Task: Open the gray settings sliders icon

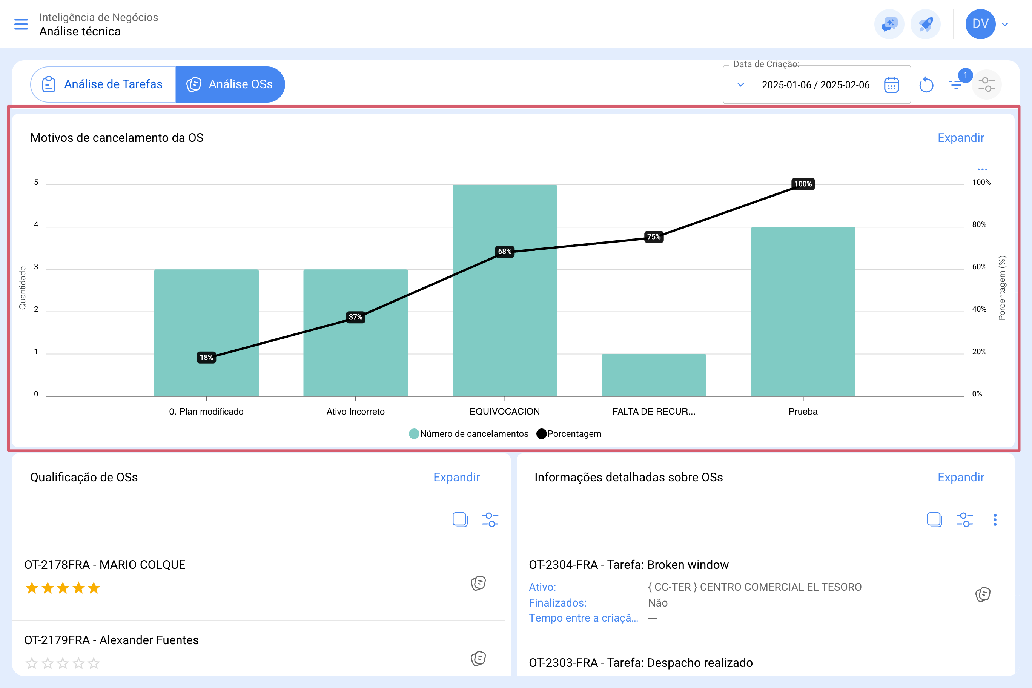Action: click(987, 85)
